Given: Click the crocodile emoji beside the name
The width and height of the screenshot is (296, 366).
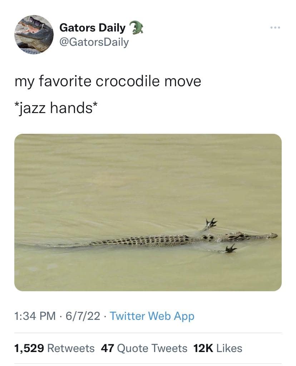Looking at the screenshot, I should coord(136,28).
